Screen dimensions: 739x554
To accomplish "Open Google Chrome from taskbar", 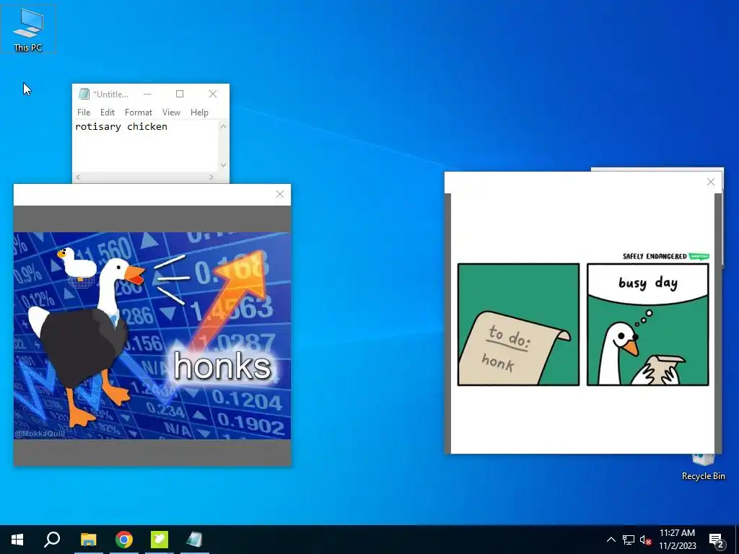I will tap(124, 540).
